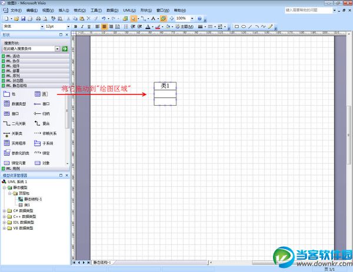353x272 pixels.
Task: Click the green search-shapes go button
Action: (65, 49)
